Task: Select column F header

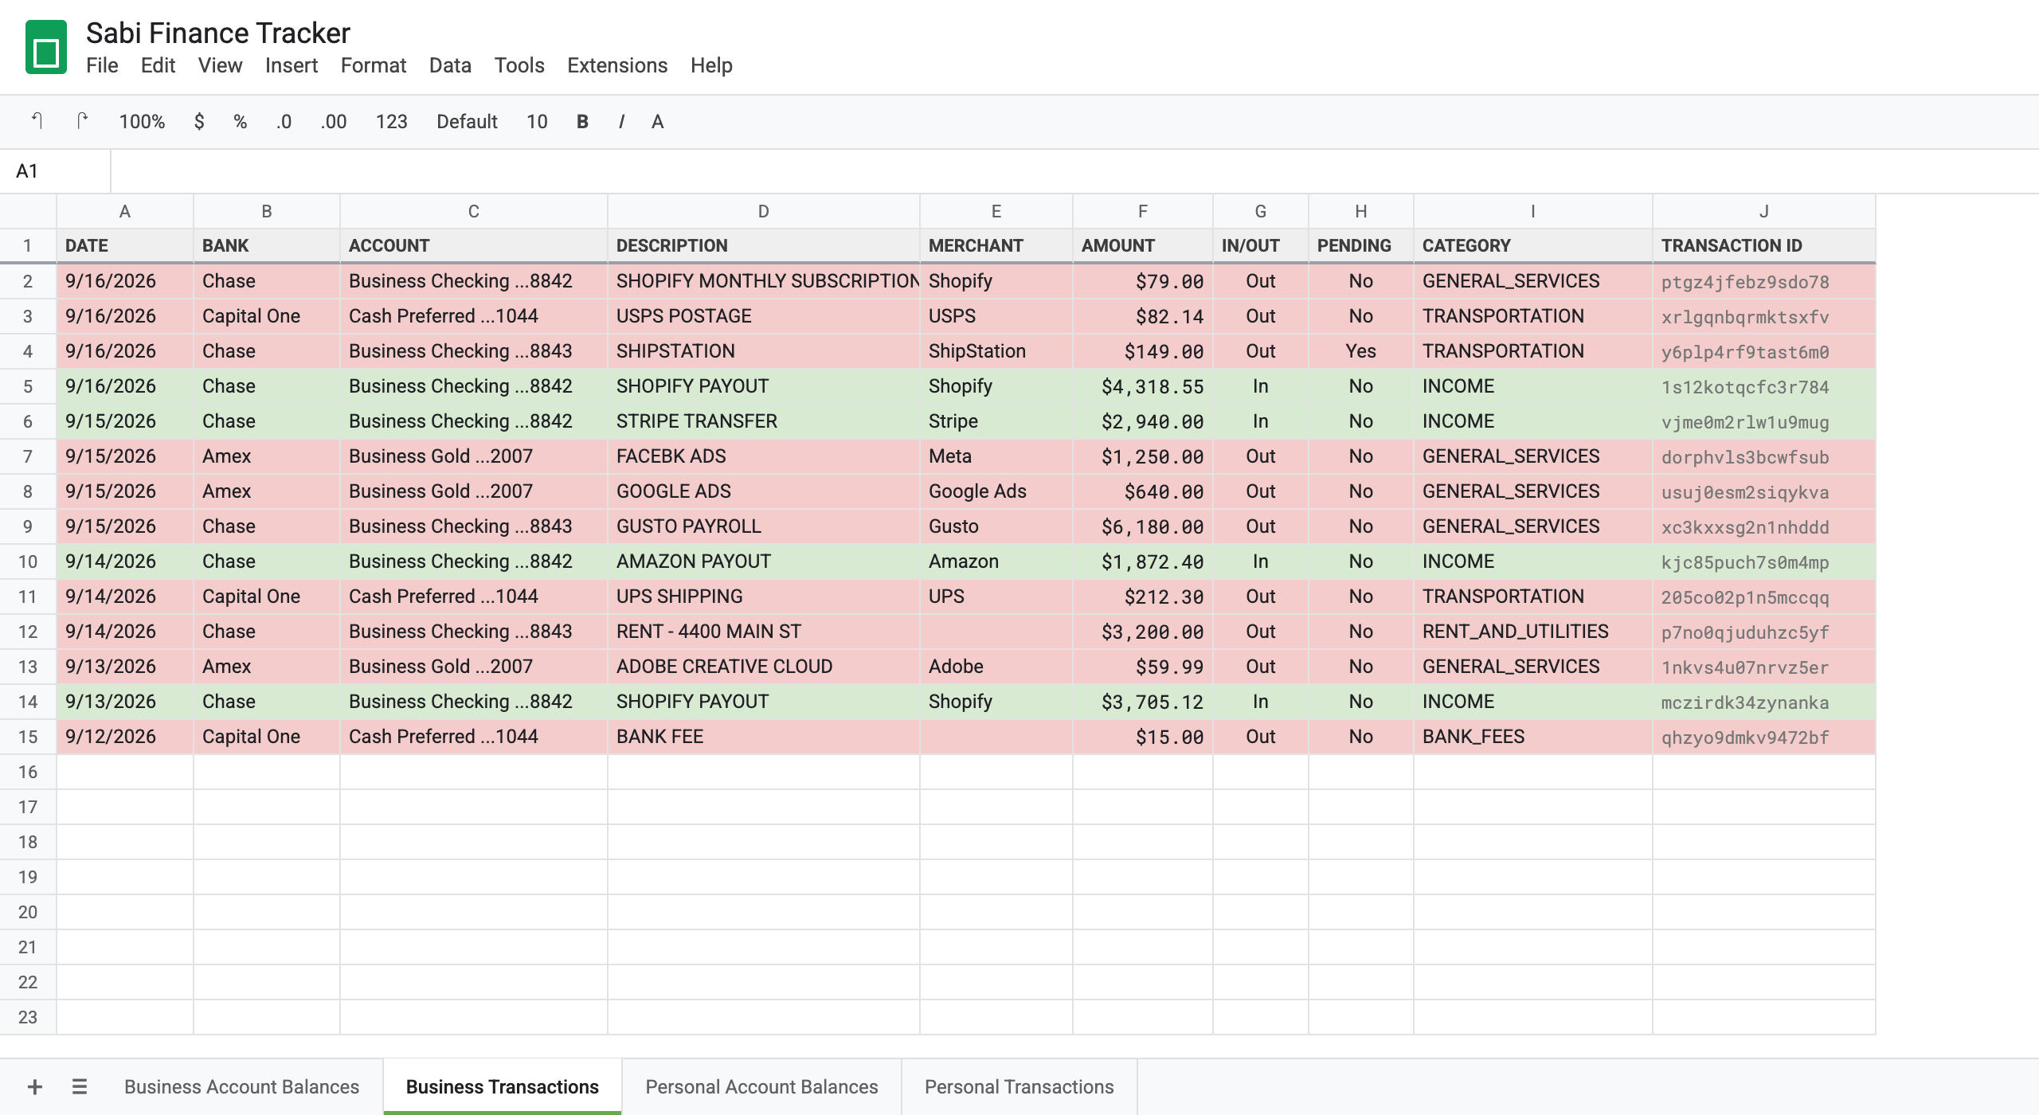Action: (1143, 211)
